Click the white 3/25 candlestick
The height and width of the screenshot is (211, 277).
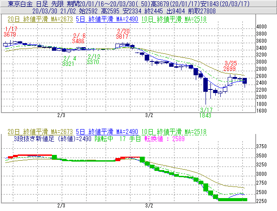[230, 81]
